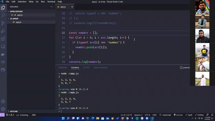The image size is (215, 121).
Task: Open the Manage gear icon
Action: [x=3, y=109]
